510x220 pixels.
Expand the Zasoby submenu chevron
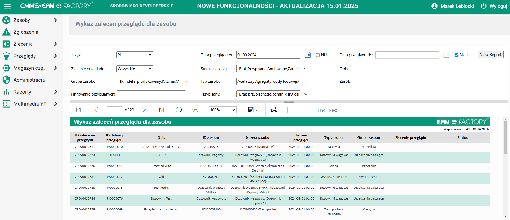coord(56,20)
